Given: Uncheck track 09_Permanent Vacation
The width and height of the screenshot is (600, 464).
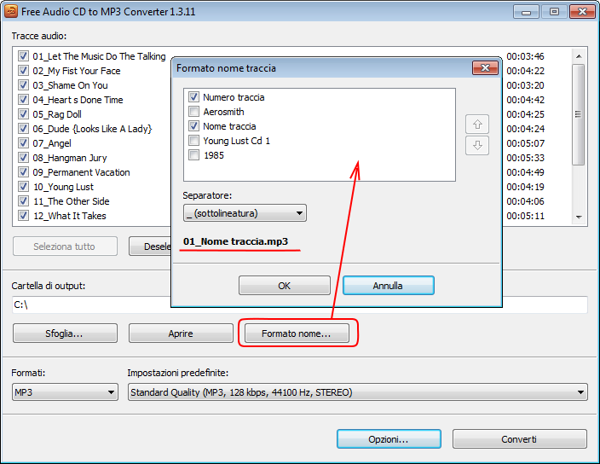Looking at the screenshot, I should (x=23, y=172).
